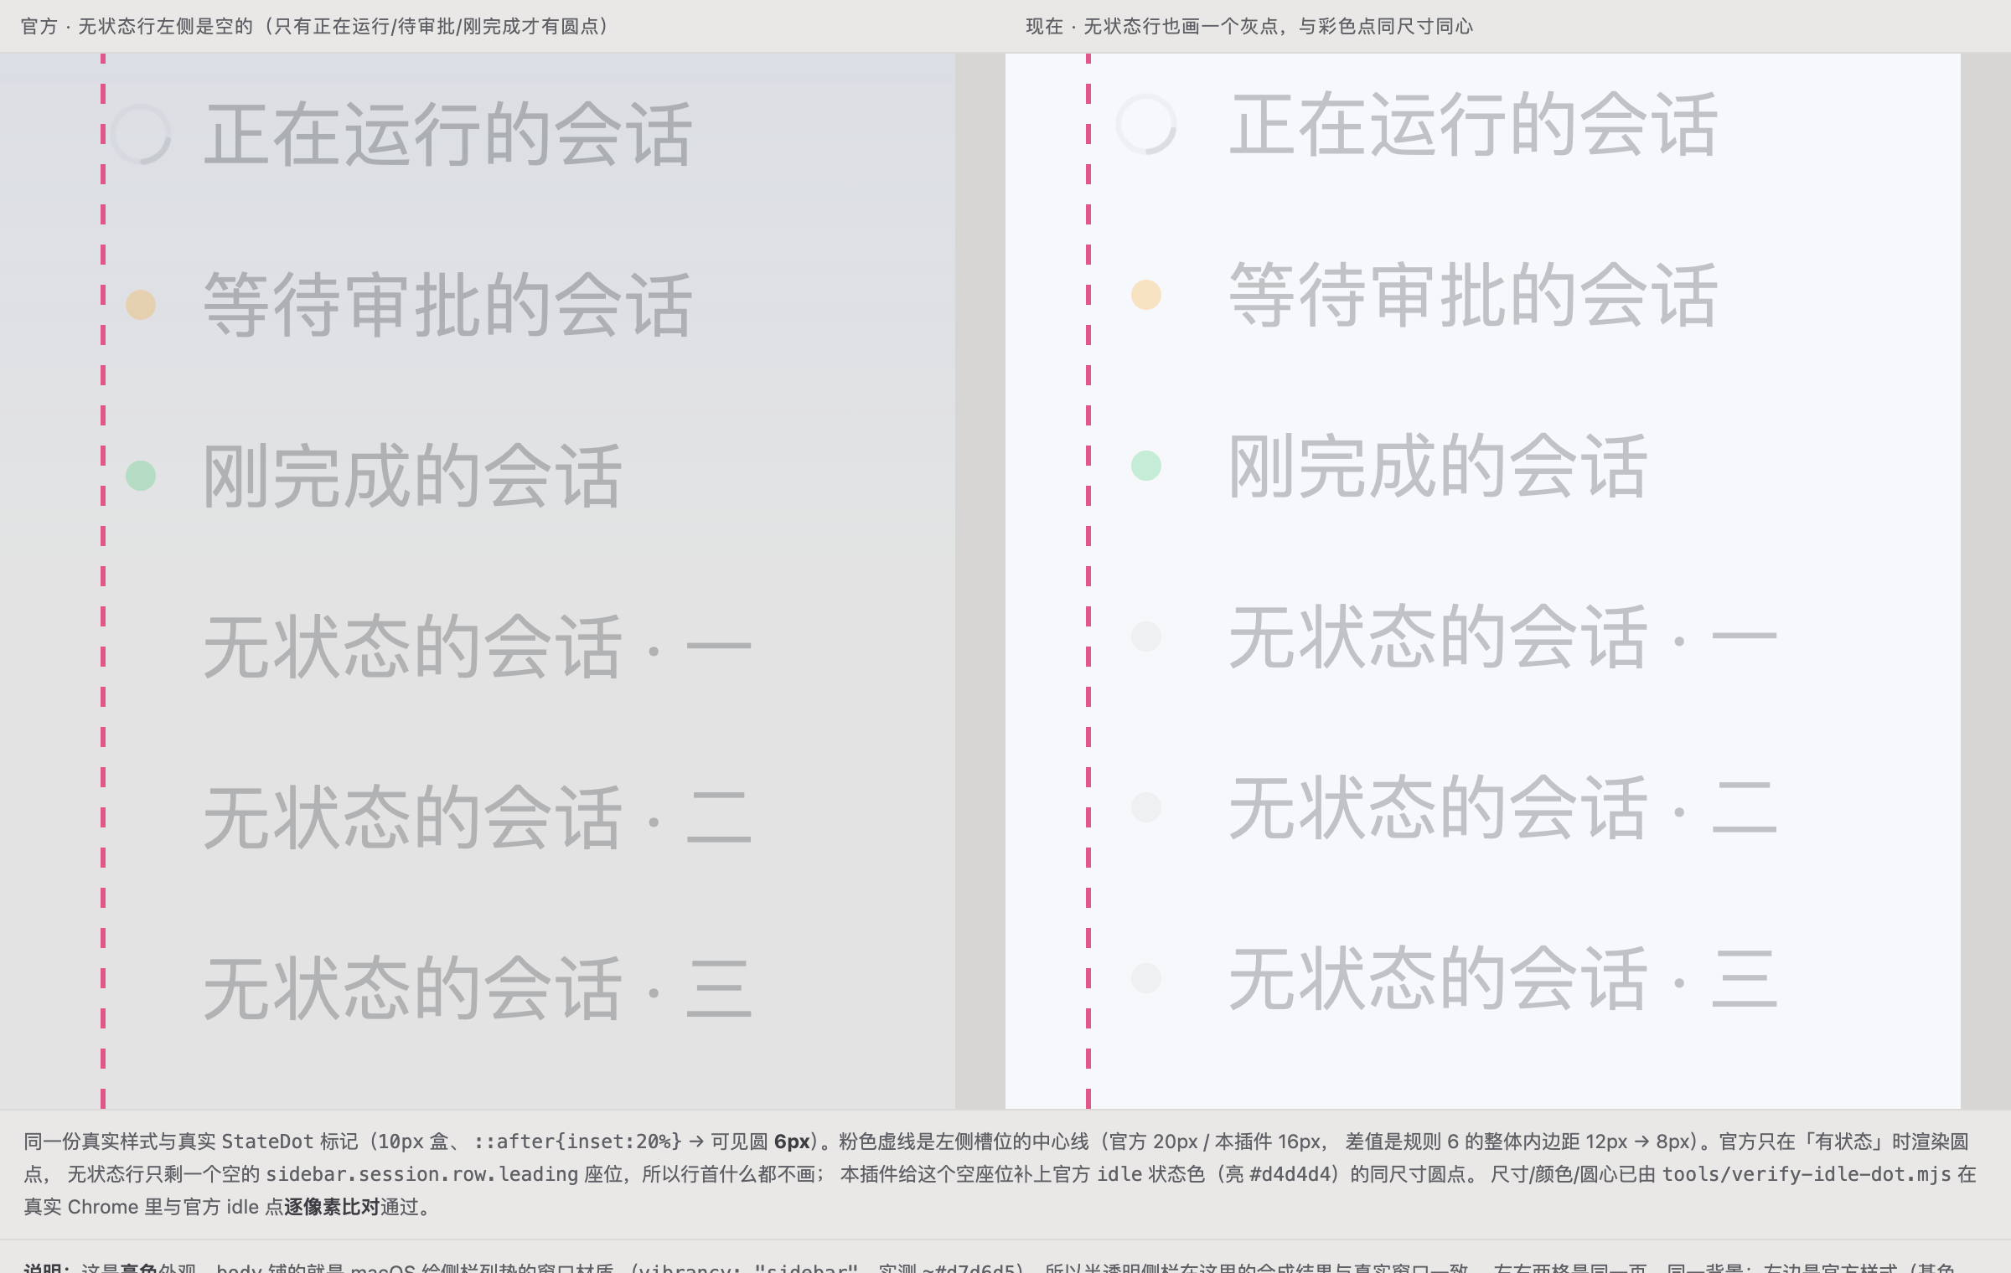Select 刚完成的会话 in the left panel

point(412,476)
